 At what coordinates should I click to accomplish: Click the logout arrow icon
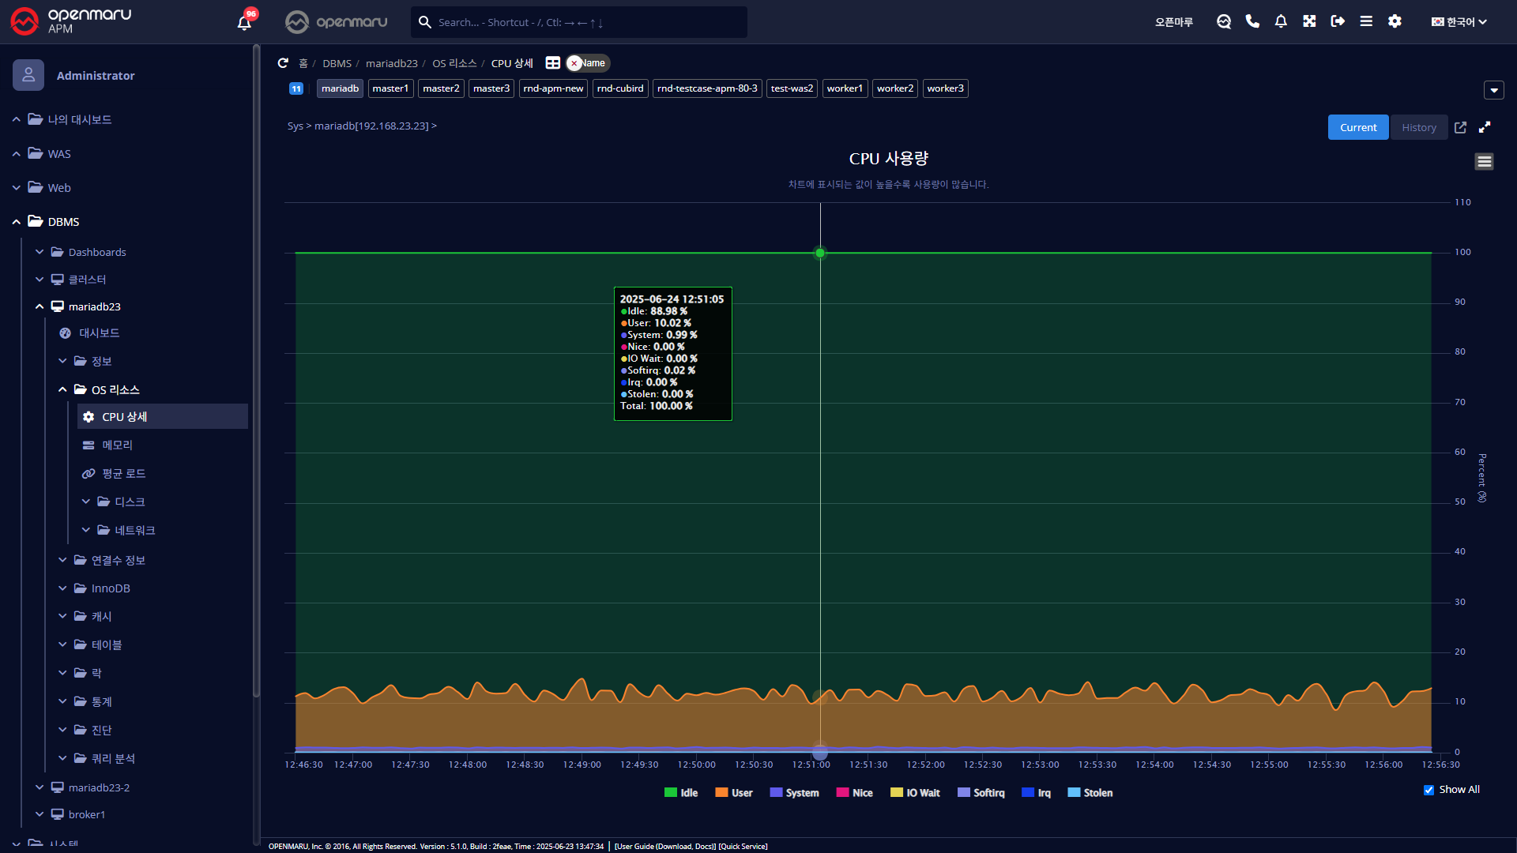point(1338,21)
